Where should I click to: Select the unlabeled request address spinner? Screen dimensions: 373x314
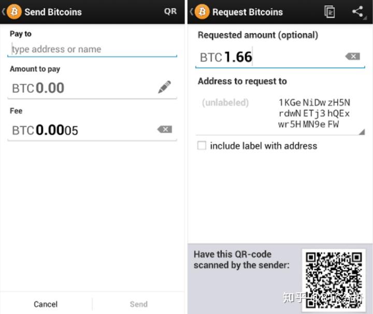pos(280,113)
